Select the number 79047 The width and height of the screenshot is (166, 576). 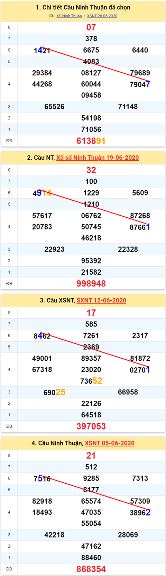140,84
